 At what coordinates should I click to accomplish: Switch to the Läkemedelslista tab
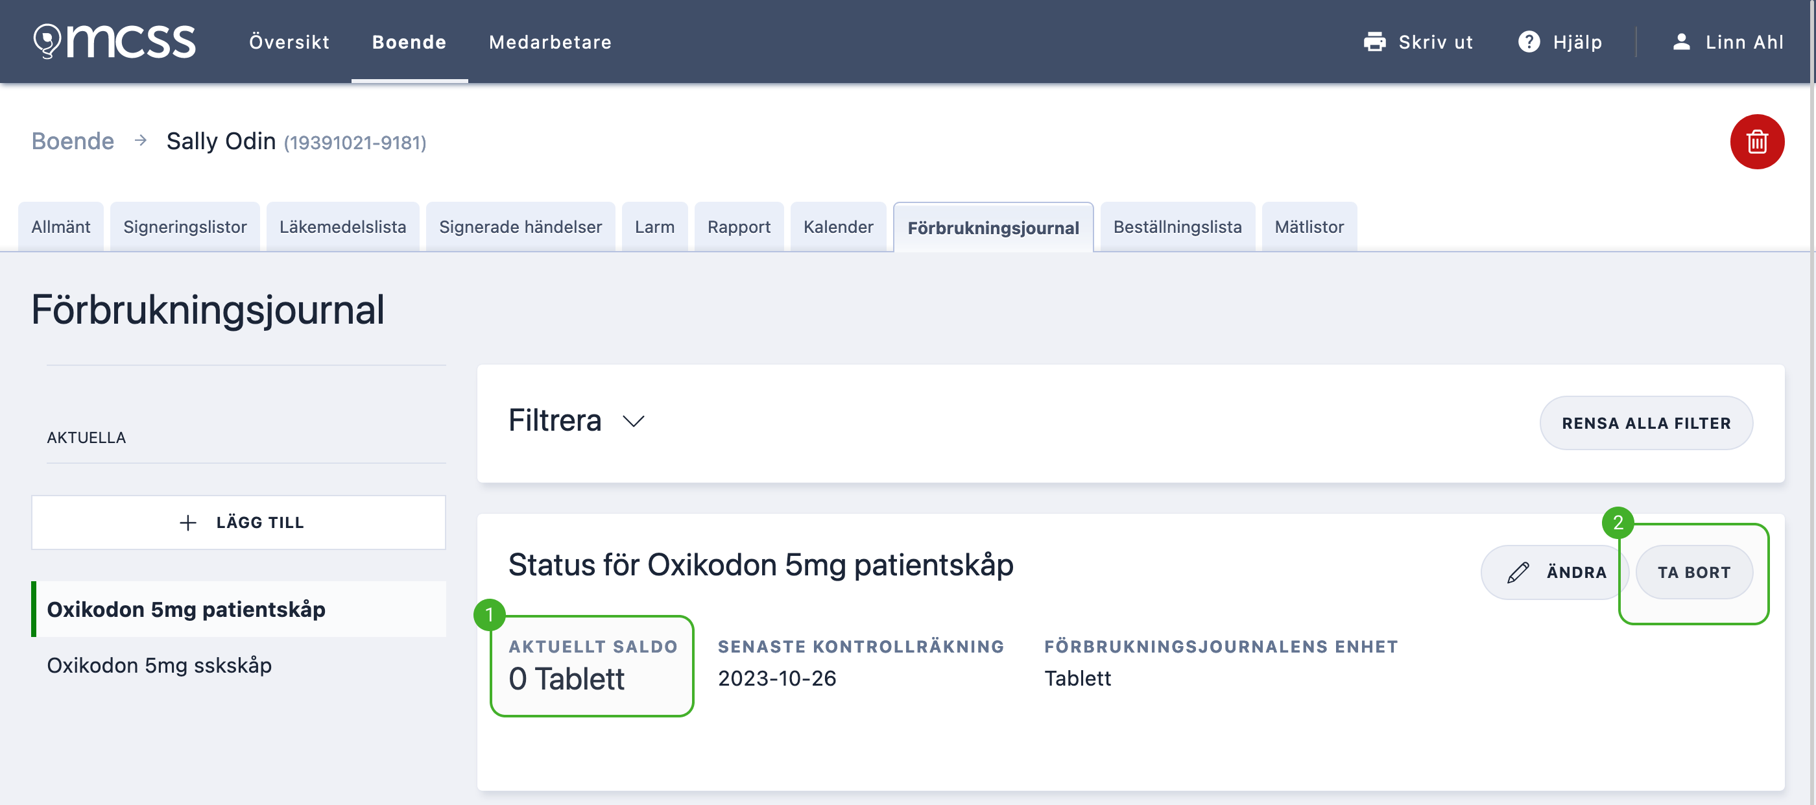[x=342, y=226]
